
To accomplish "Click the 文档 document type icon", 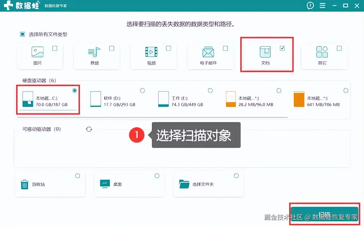I will pos(265,52).
